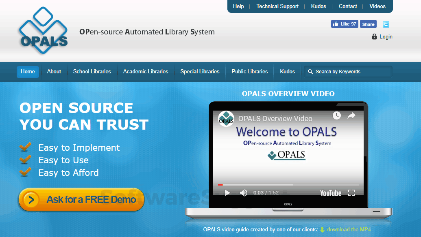The image size is (421, 237).
Task: Open Kudos in main navigation
Action: [287, 72]
